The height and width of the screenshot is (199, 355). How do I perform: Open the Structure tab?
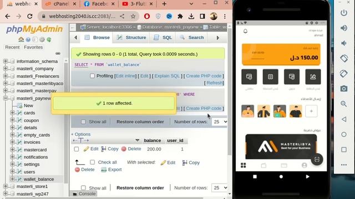coord(131,38)
